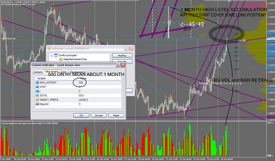Click the STEP variable name
The width and height of the screenshot is (275, 161).
[43, 87]
